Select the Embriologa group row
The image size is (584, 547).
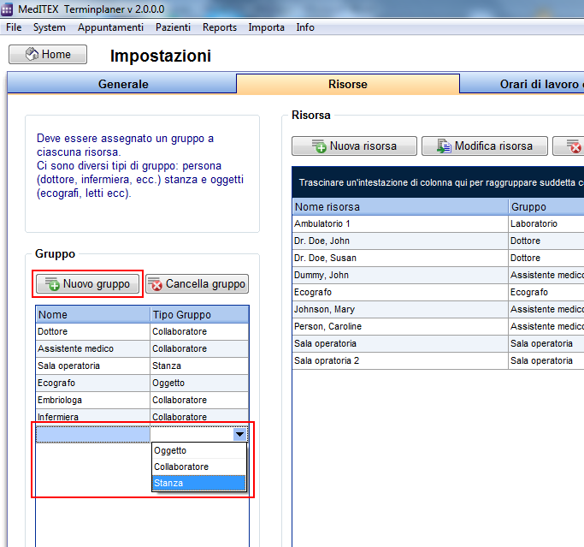pos(142,400)
